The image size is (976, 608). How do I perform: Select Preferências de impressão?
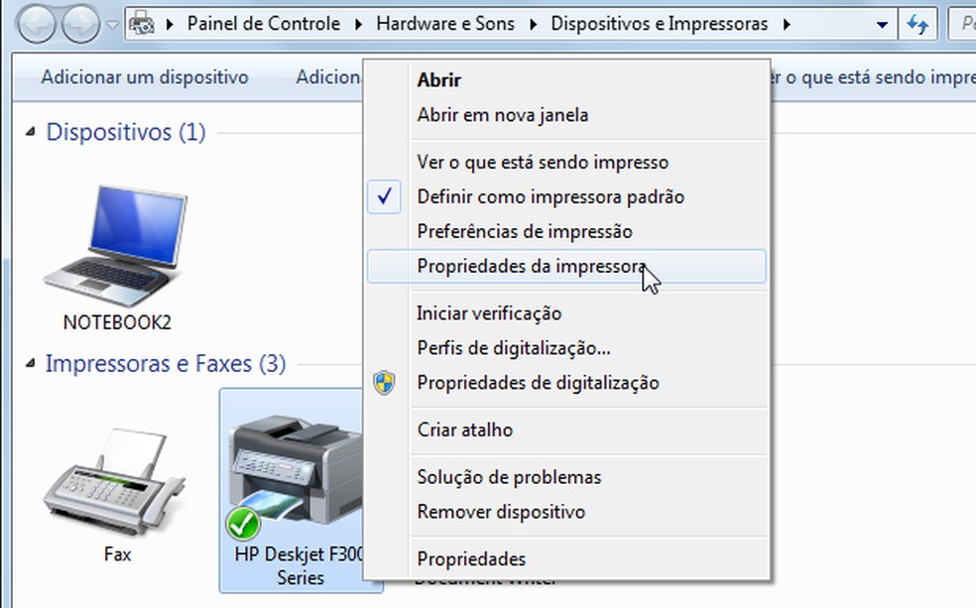pos(525,231)
